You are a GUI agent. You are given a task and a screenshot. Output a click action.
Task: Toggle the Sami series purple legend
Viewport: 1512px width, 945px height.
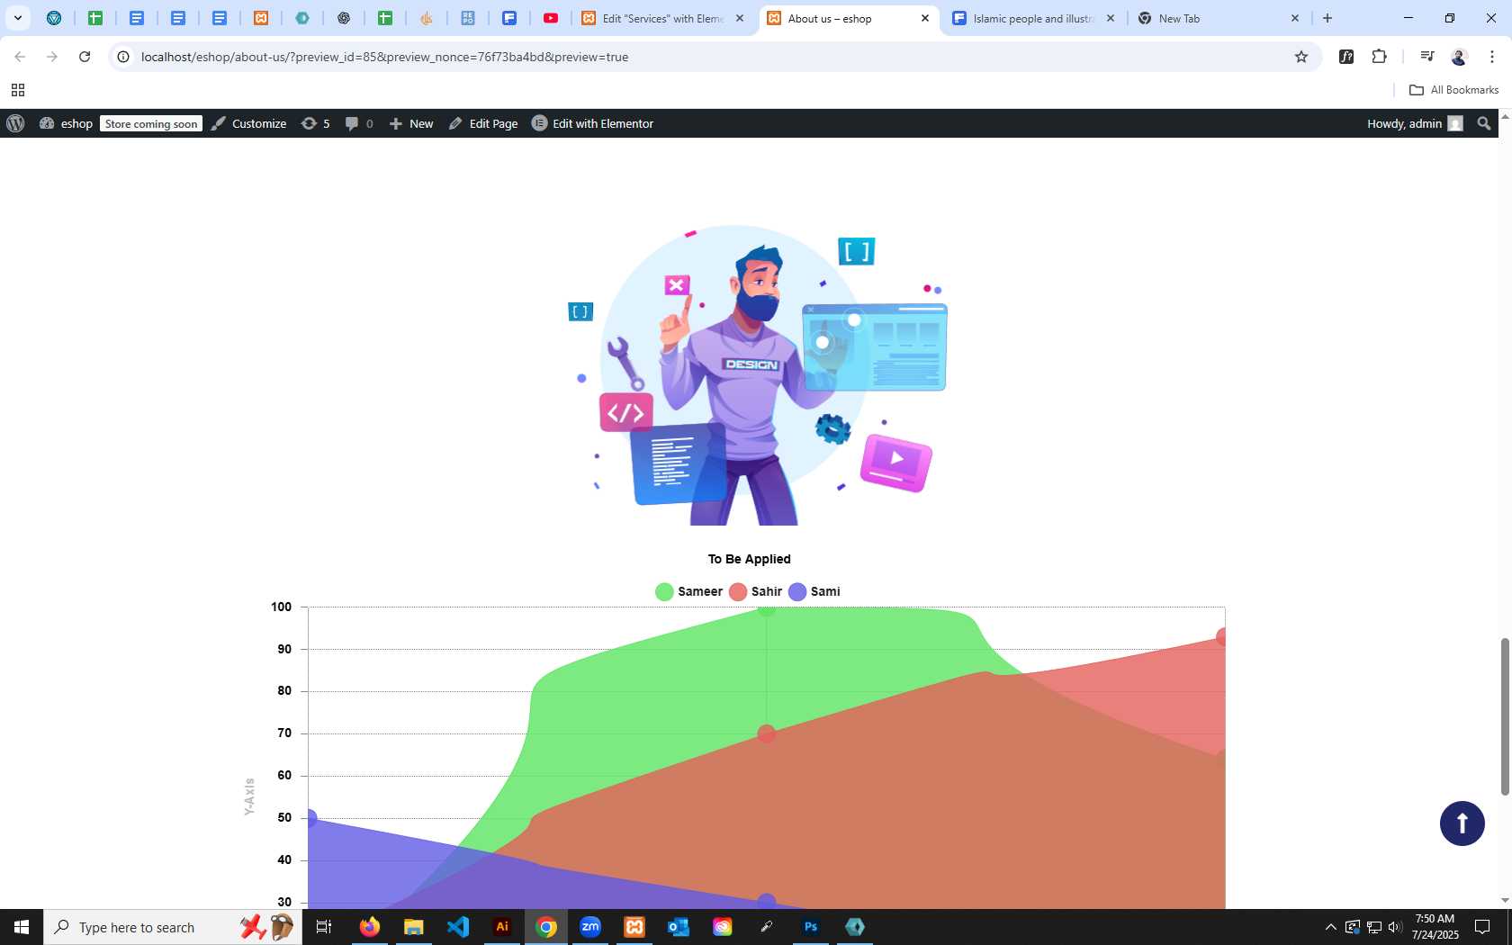tap(814, 591)
